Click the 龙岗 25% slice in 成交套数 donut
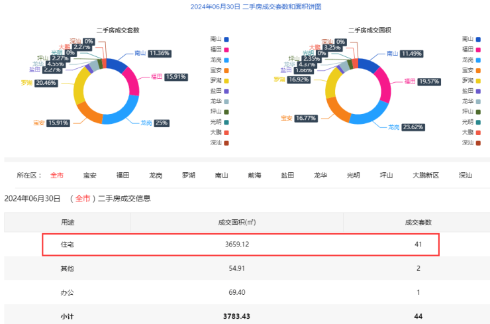Screen dimensions: 490x324 pos(124,113)
